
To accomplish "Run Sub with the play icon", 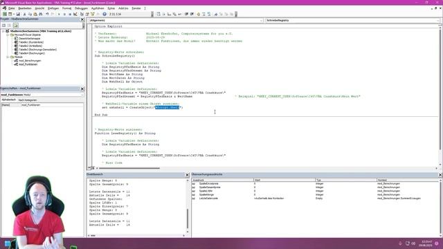I will coord(59,14).
